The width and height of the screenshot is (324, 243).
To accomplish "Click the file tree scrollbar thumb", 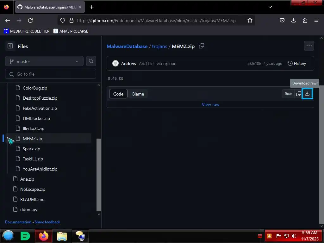I will click(99, 175).
